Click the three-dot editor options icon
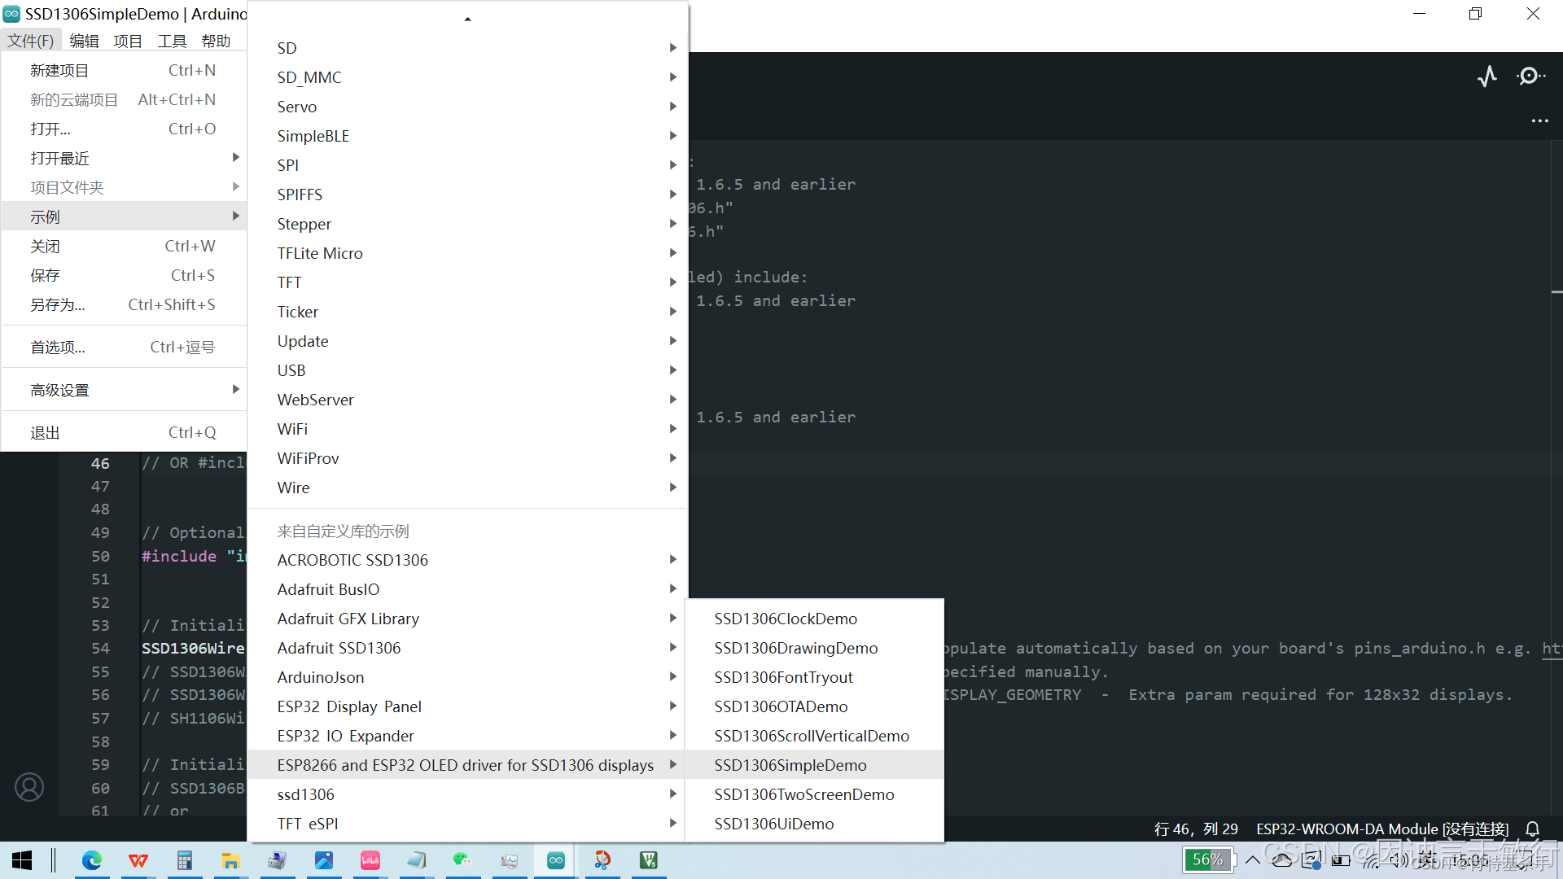Image resolution: width=1563 pixels, height=879 pixels. (x=1539, y=121)
